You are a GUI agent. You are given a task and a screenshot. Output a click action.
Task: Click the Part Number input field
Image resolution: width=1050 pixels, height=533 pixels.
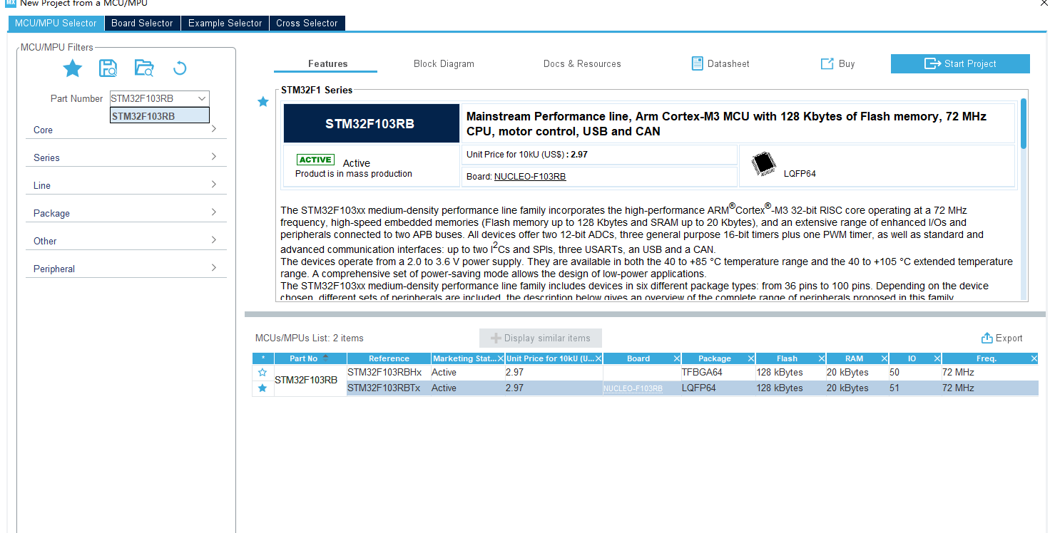coord(152,98)
